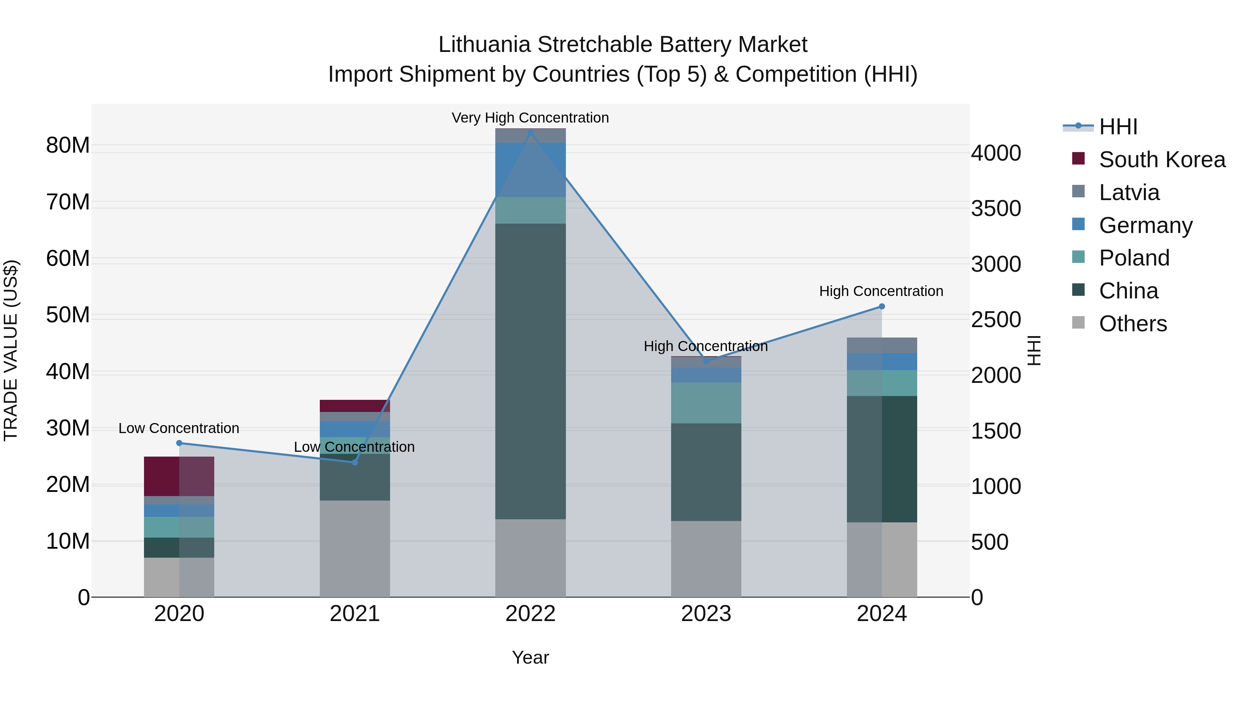
Task: Click the 'High Concentration' label above 2024
Action: tap(881, 291)
